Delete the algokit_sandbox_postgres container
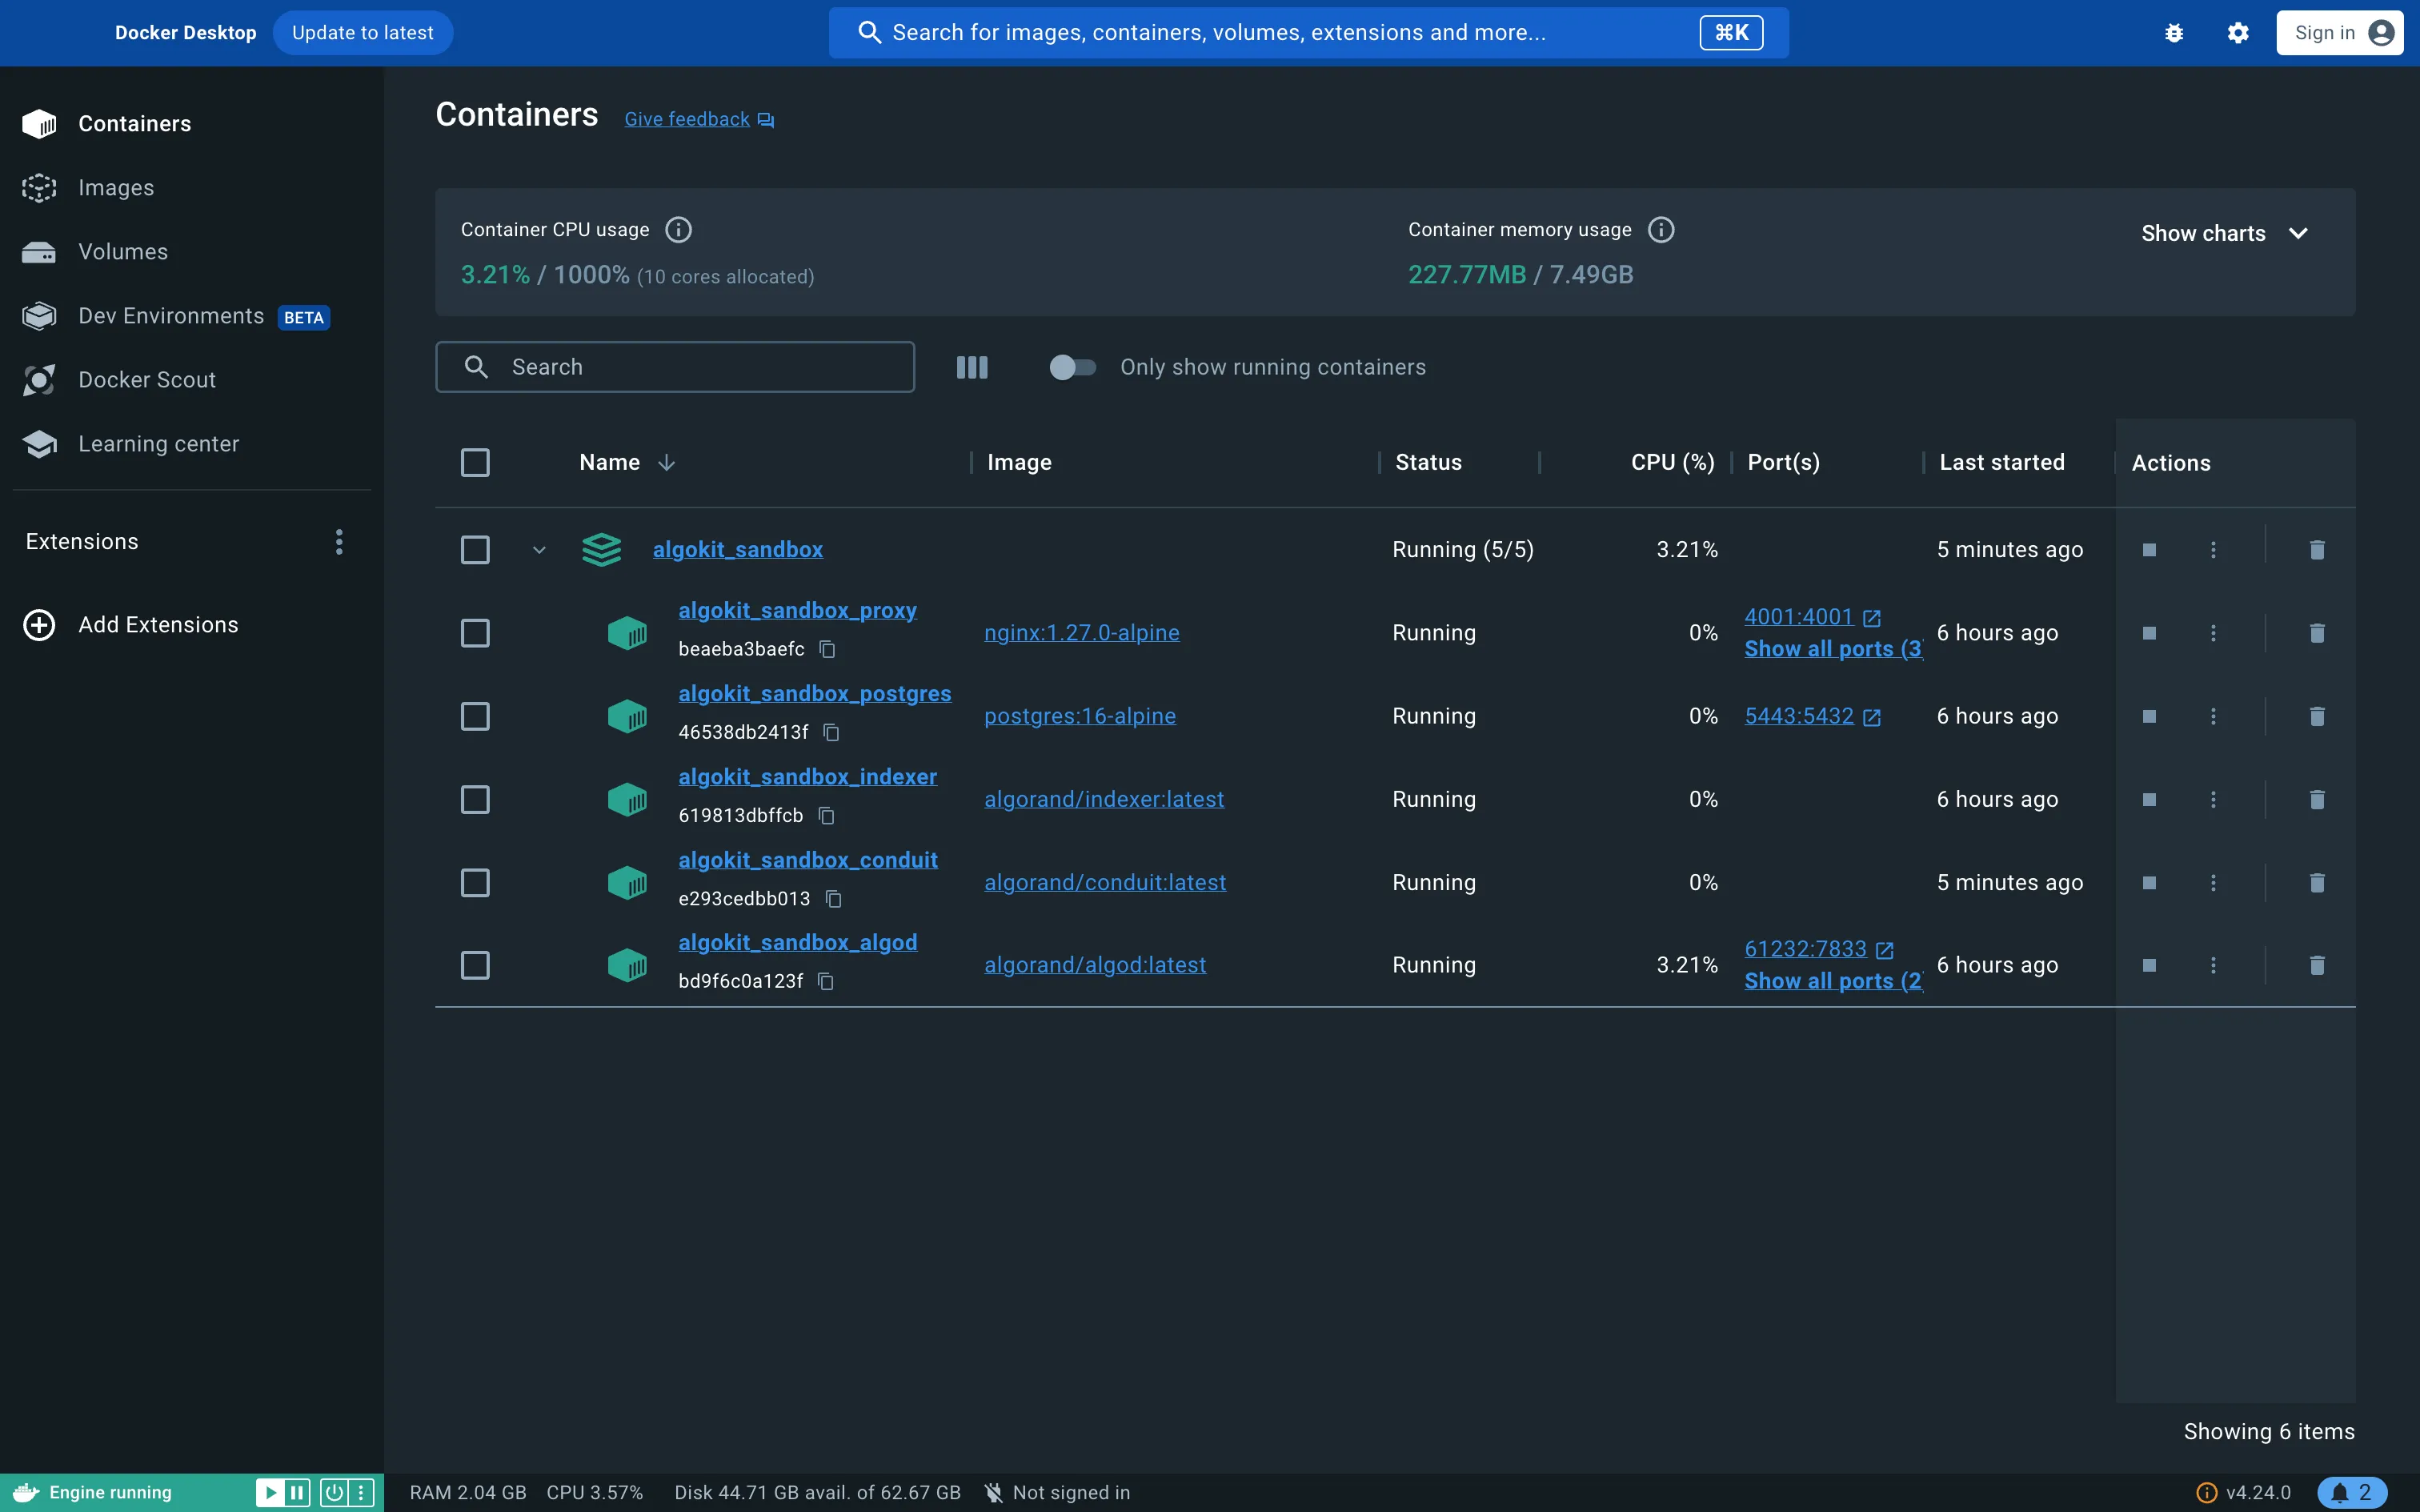The width and height of the screenshot is (2420, 1512). pyautogui.click(x=2317, y=716)
